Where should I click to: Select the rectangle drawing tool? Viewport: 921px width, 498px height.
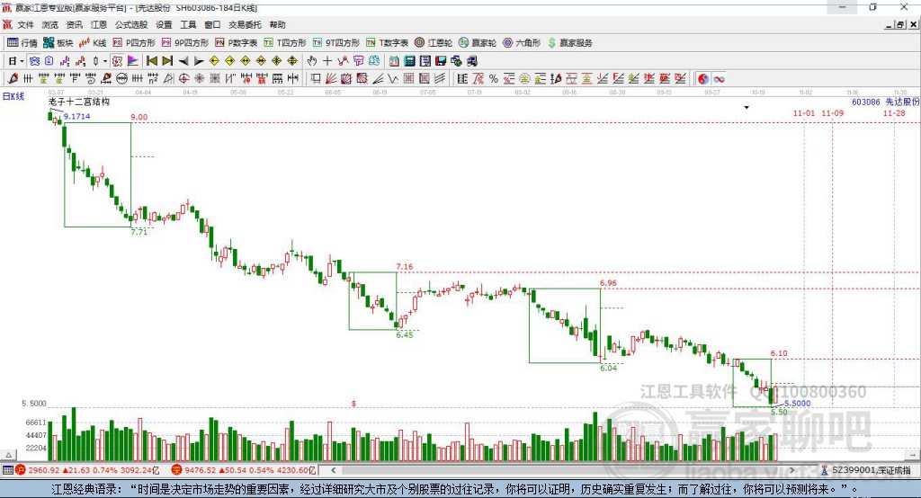(316, 79)
